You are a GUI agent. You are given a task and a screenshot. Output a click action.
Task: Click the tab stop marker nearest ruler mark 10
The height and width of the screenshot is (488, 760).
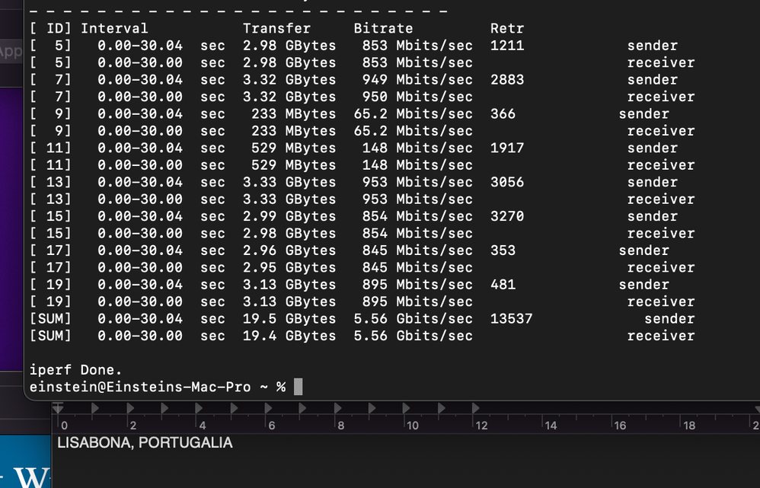407,409
